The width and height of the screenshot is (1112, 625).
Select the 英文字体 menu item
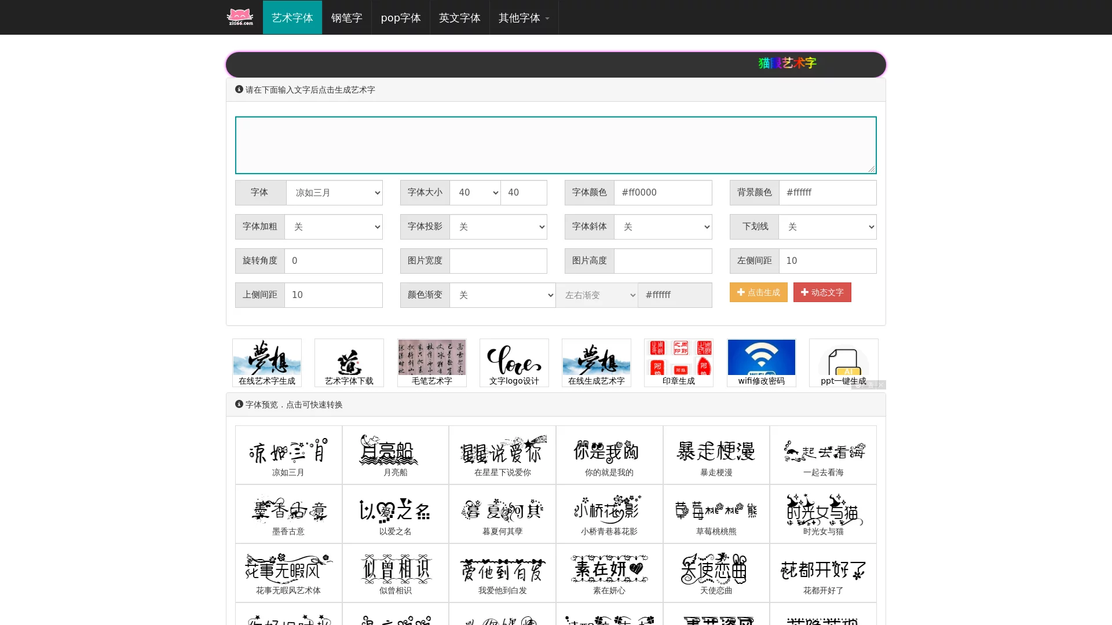(x=459, y=17)
